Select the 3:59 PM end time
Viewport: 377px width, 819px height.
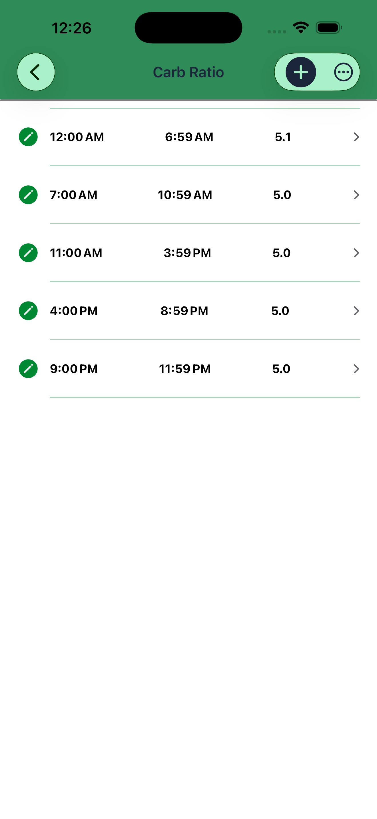coord(187,253)
